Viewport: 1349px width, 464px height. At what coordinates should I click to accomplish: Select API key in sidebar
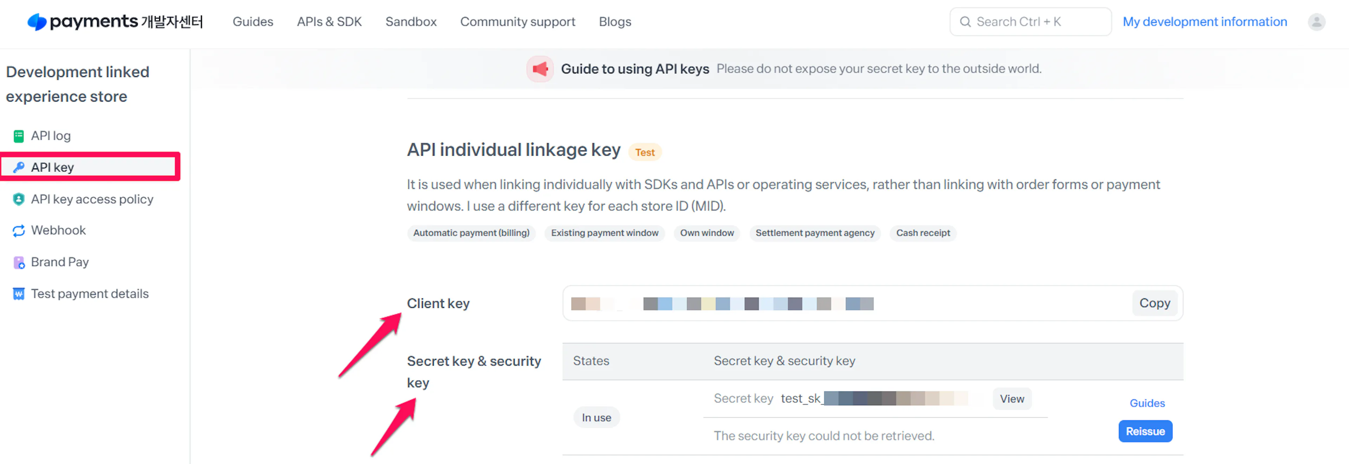tap(52, 167)
